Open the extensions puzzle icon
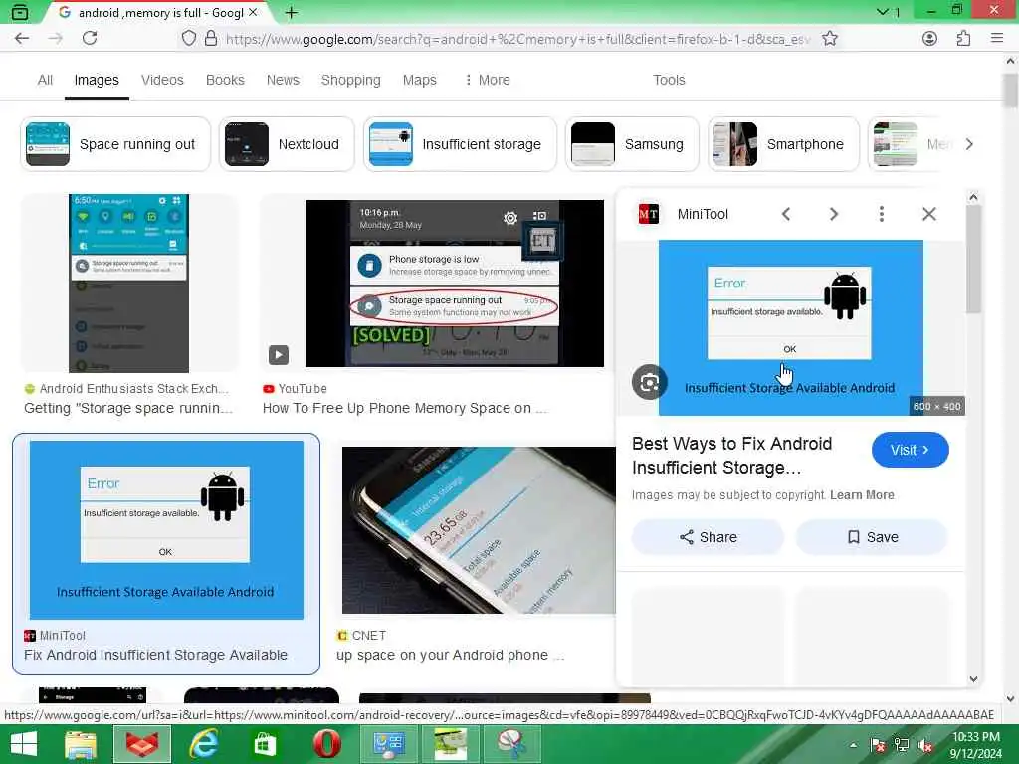 tap(963, 39)
